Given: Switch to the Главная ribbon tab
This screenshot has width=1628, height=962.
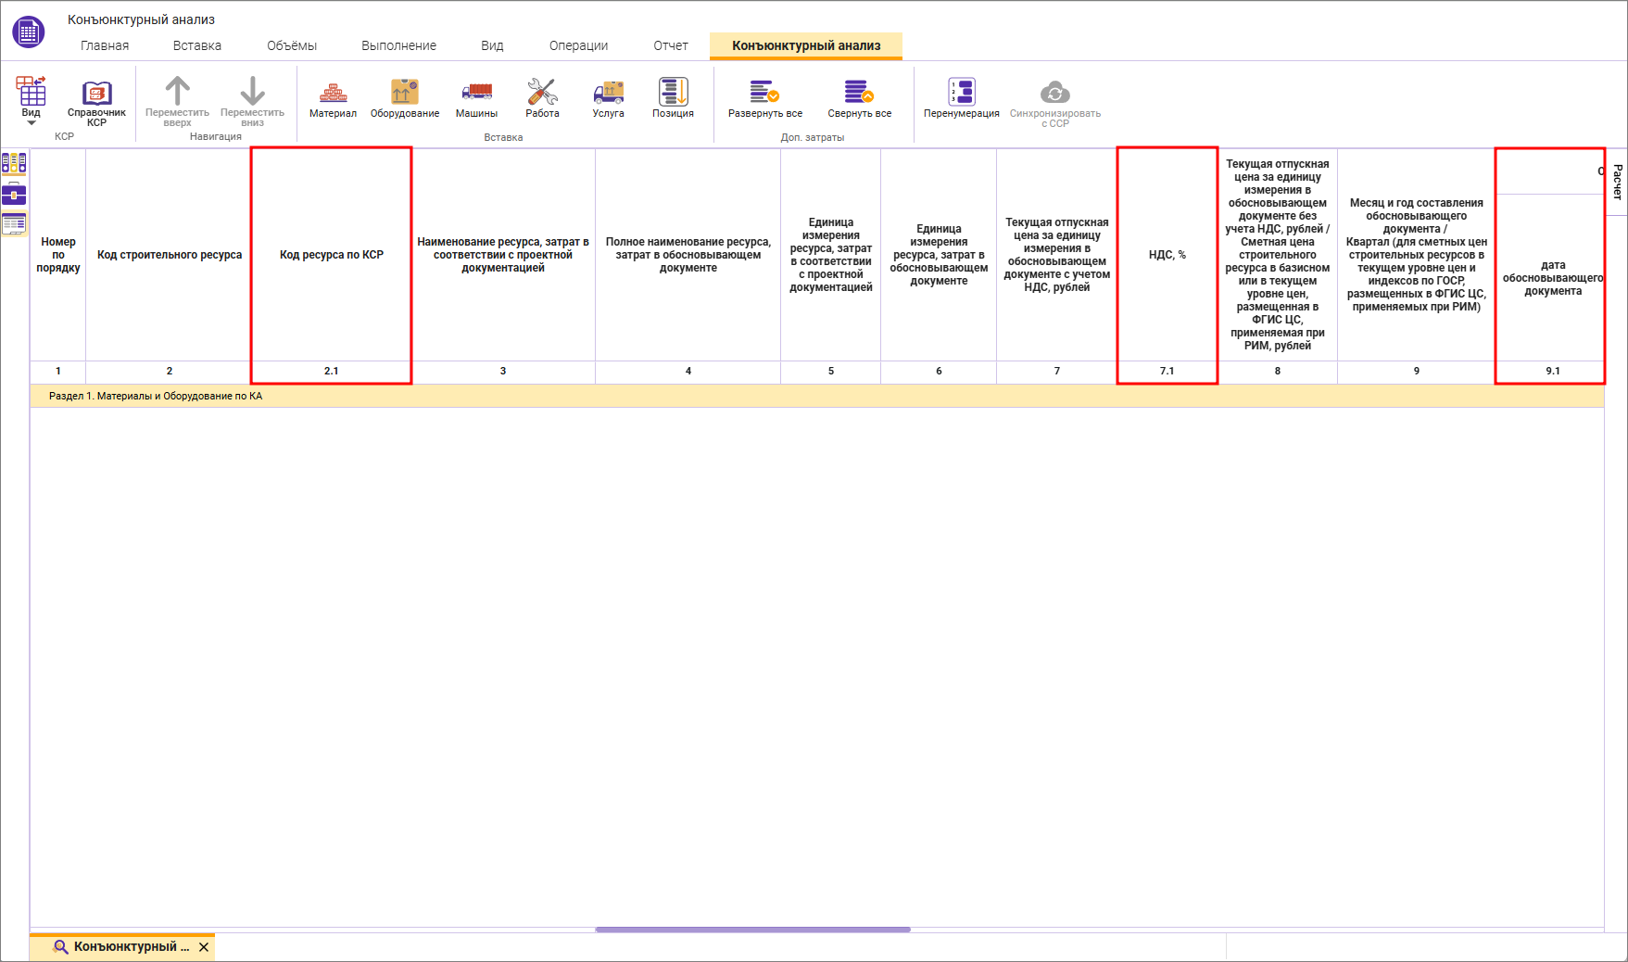Looking at the screenshot, I should (x=105, y=45).
